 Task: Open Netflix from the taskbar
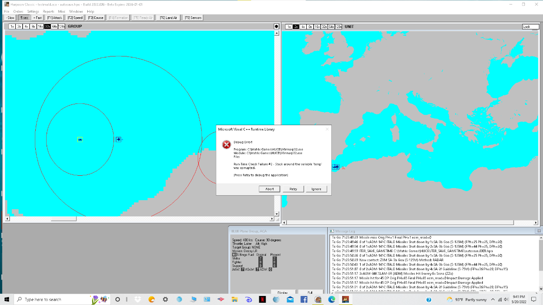262,299
